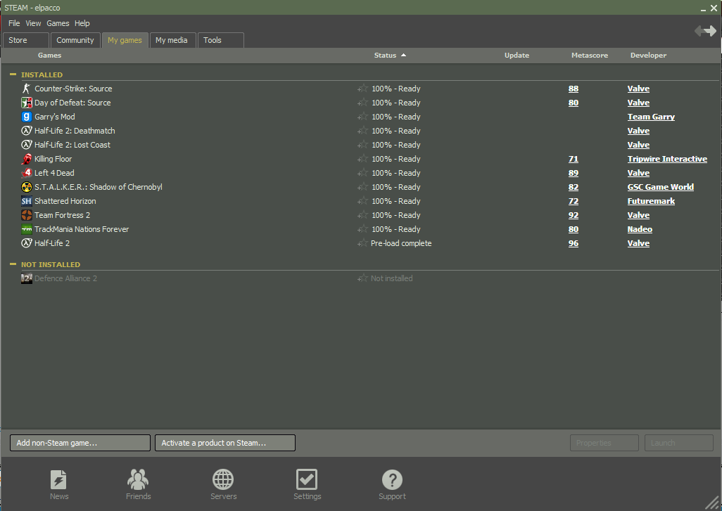The image size is (722, 511).
Task: Select the Defence Alliance 2 game name
Action: [66, 278]
